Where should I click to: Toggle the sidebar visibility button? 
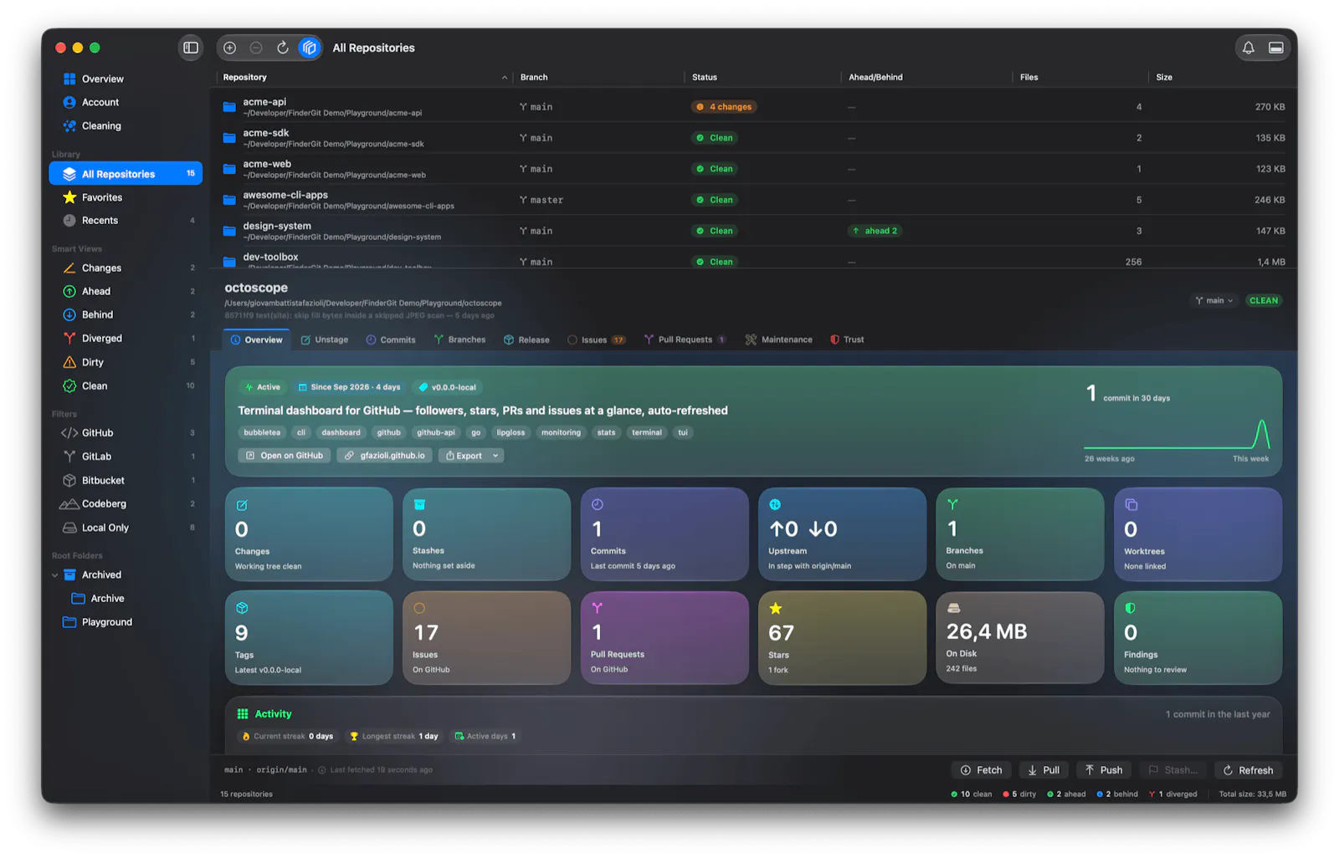pos(191,48)
